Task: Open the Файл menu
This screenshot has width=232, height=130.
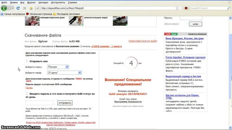Action: (4, 3)
